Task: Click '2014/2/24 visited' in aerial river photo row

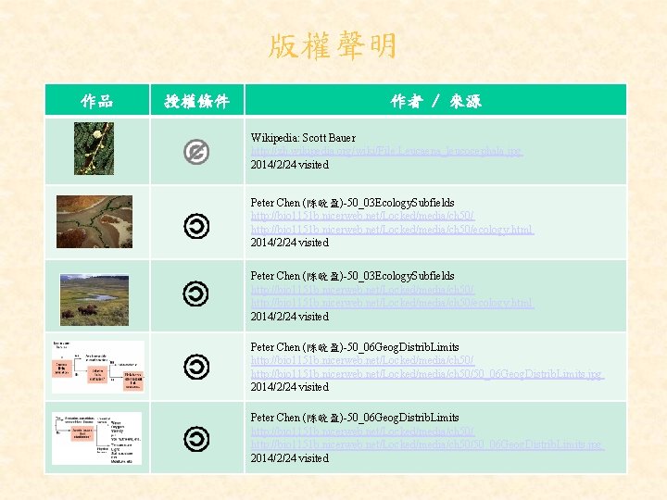Action: click(290, 243)
